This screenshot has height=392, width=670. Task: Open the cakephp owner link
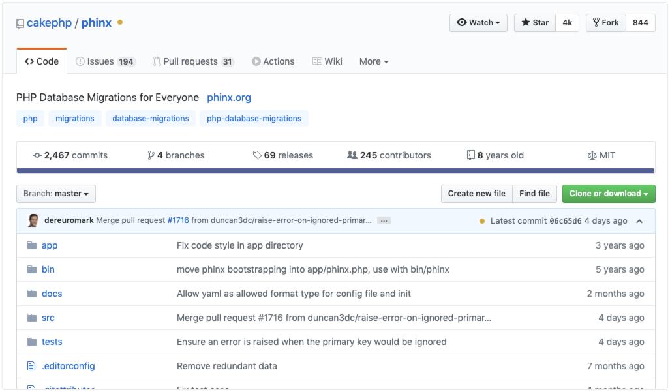pos(49,23)
